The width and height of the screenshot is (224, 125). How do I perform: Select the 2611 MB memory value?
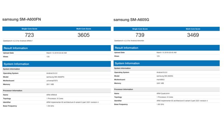50,84
